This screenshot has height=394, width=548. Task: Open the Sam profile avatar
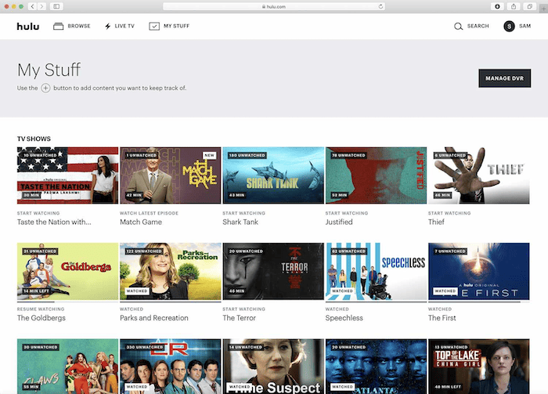tap(509, 26)
